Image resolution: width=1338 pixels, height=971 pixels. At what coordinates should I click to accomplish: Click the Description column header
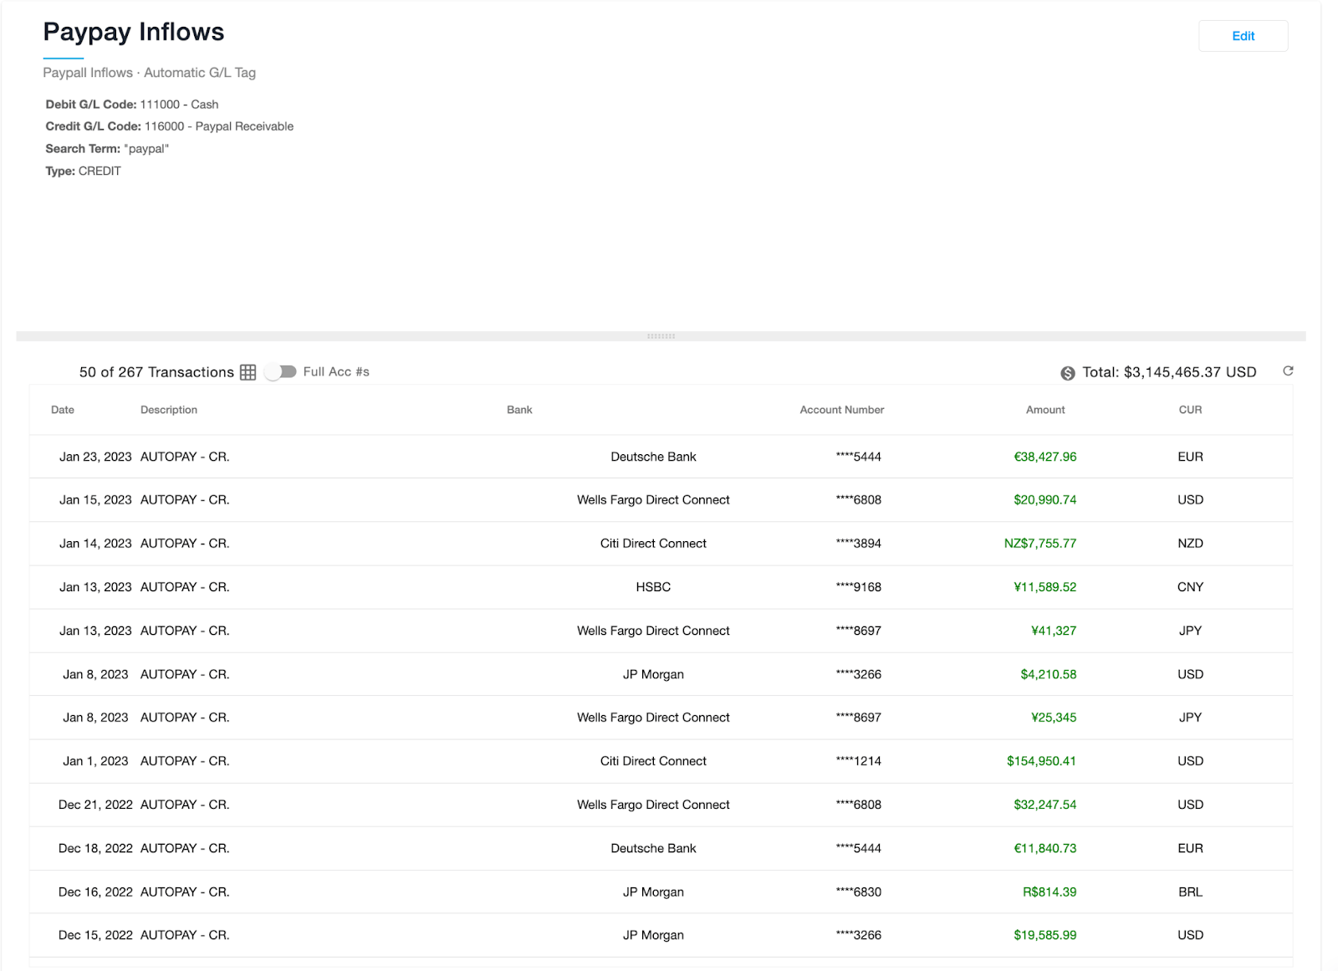point(169,410)
